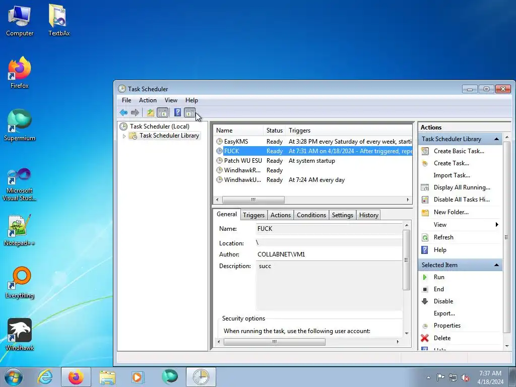Click the Create Task icon in Actions
The width and height of the screenshot is (516, 387).
[425, 163]
